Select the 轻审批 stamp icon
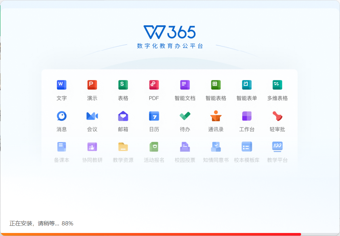Screen dimensions: 340x236 (x=277, y=116)
